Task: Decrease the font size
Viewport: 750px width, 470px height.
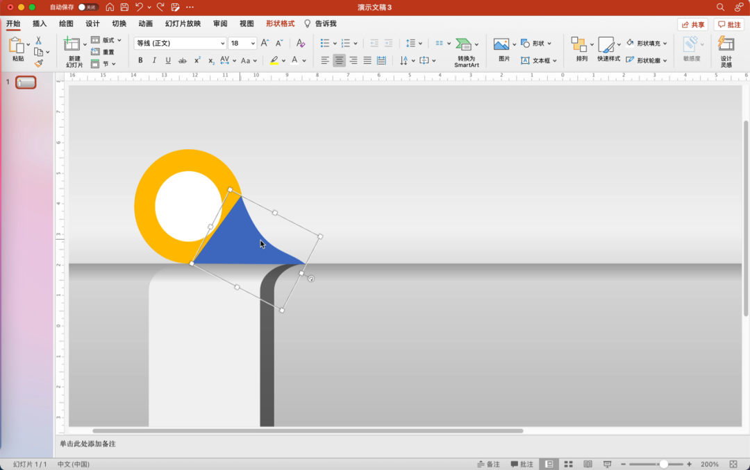Action: coord(280,43)
